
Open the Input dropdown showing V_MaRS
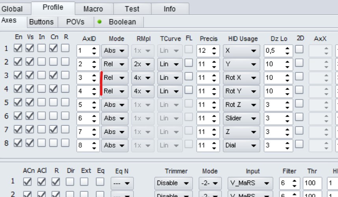(x=250, y=183)
